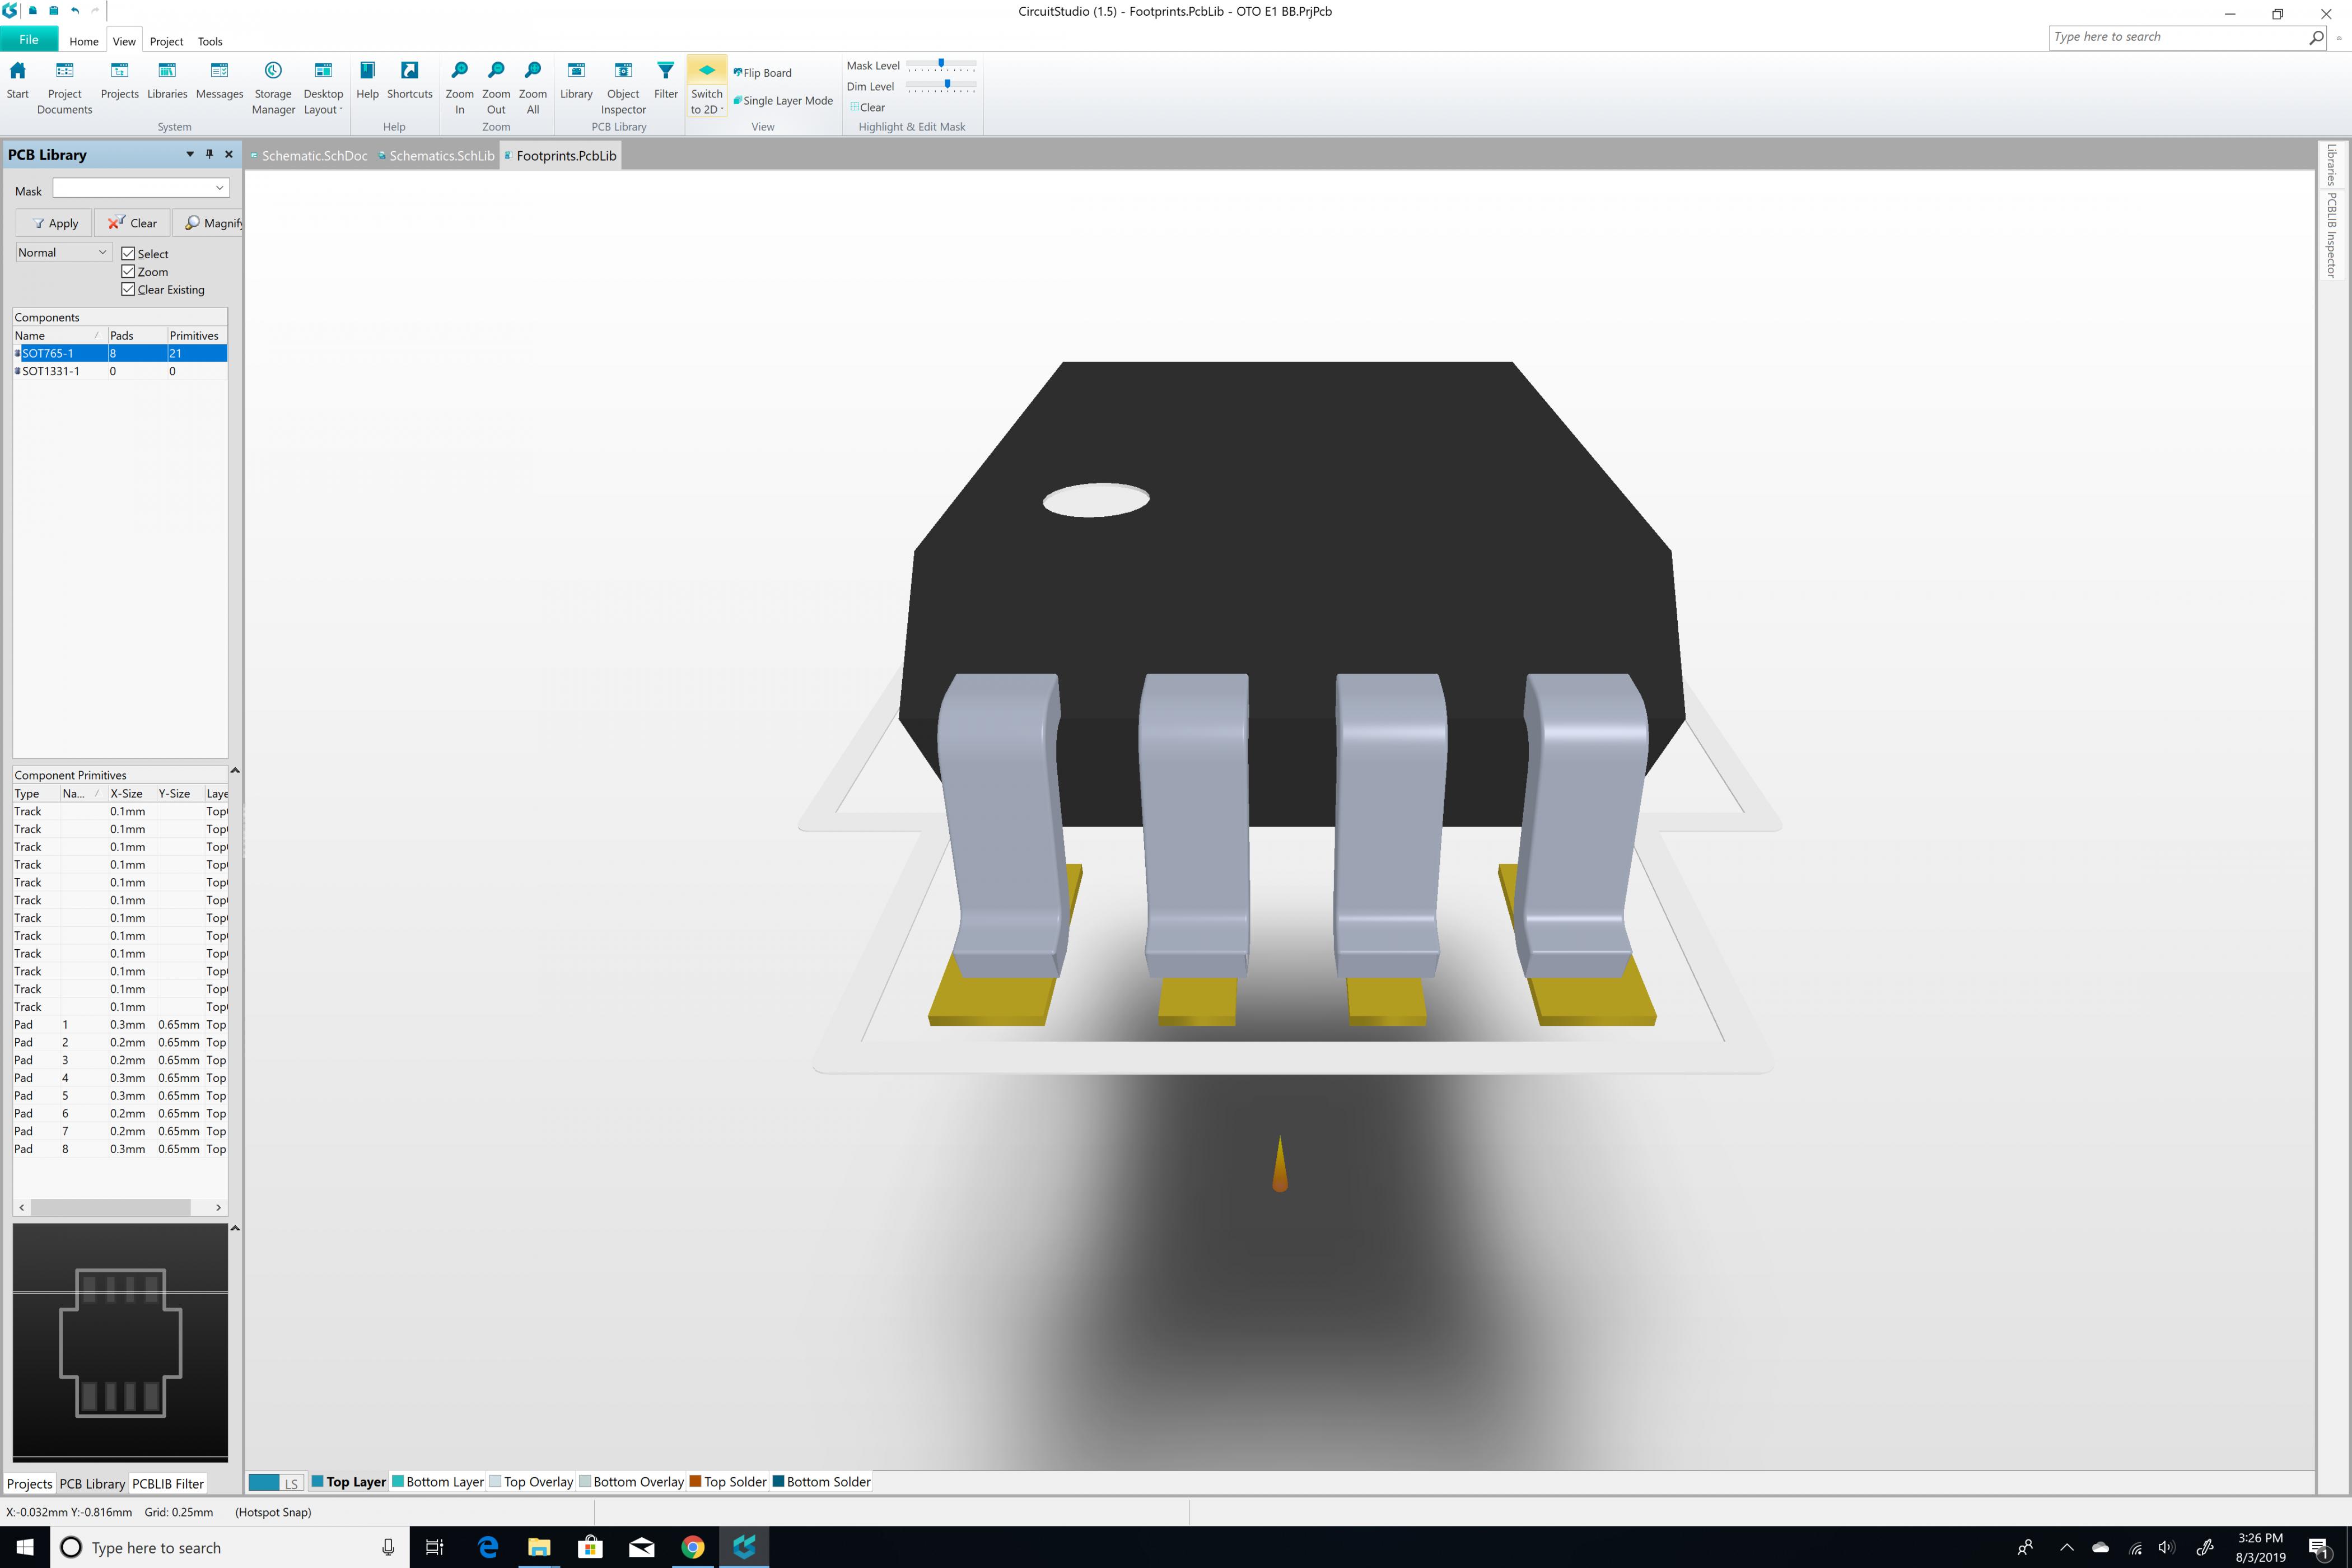
Task: Click Zoom All
Action: pos(533,87)
